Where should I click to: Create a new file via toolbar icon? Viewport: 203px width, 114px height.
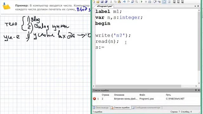[x=94, y=2]
